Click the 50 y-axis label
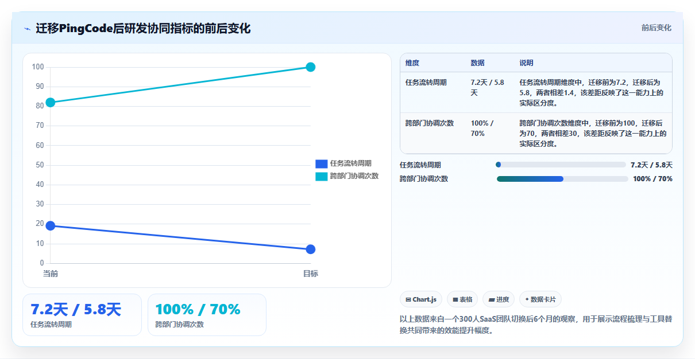695x359 pixels. (x=40, y=165)
